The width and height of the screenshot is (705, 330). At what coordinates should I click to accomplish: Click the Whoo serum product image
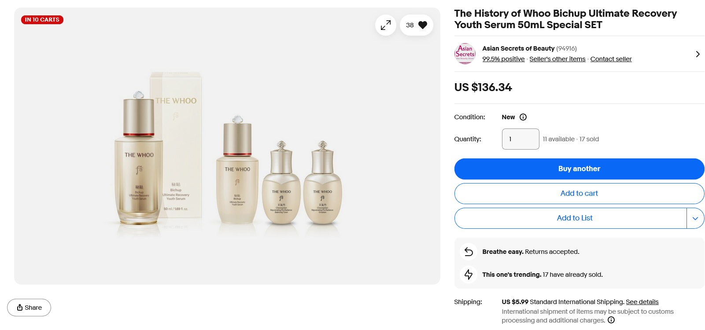pyautogui.click(x=227, y=154)
